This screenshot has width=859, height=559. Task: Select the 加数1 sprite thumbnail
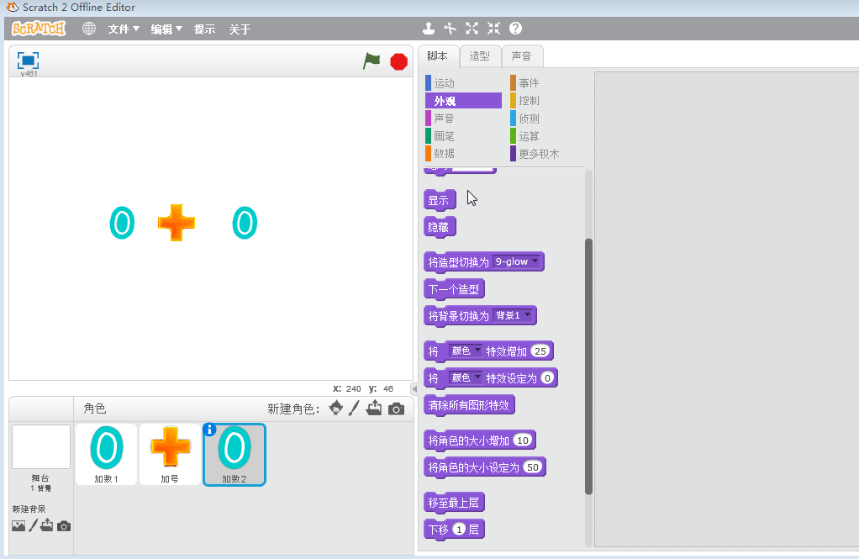[106, 454]
